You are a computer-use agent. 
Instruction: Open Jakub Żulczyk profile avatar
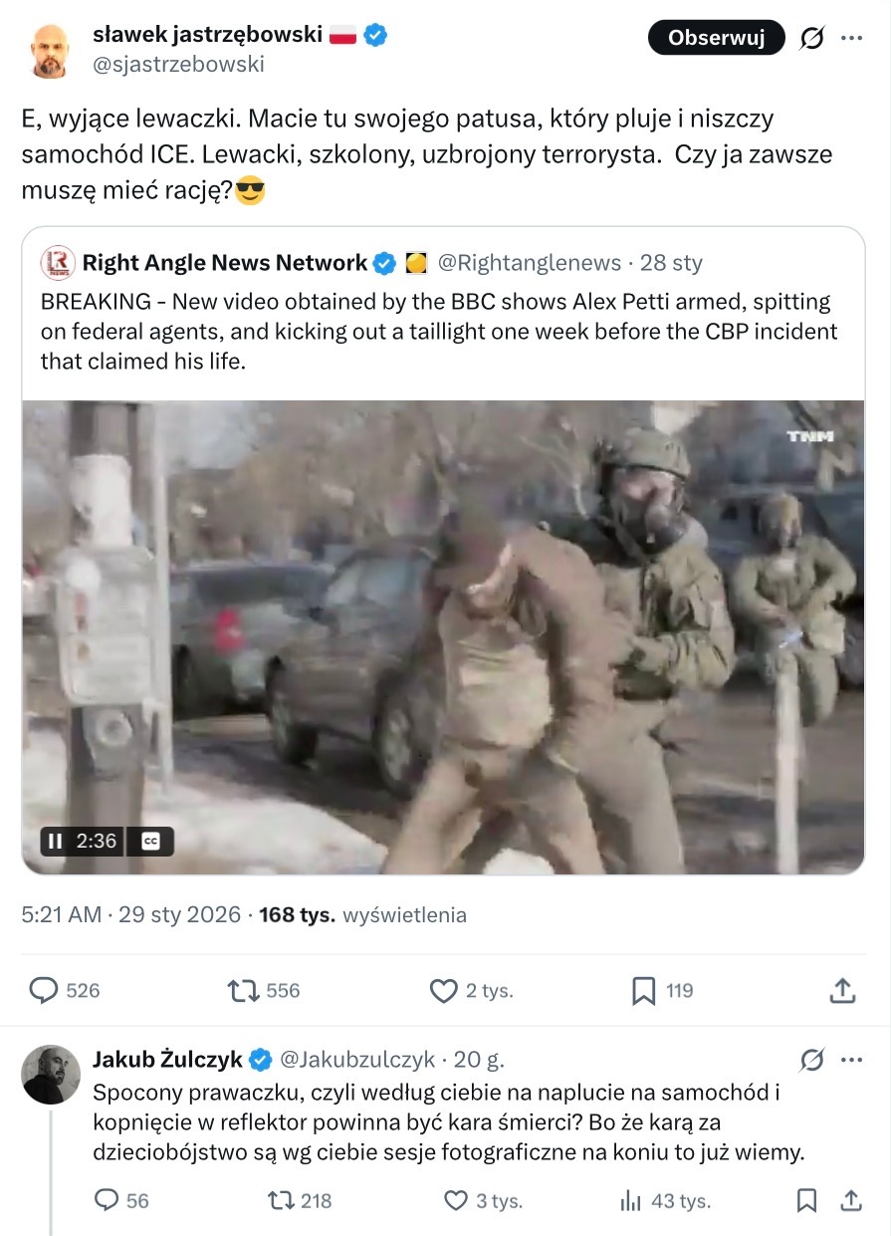(x=51, y=1075)
